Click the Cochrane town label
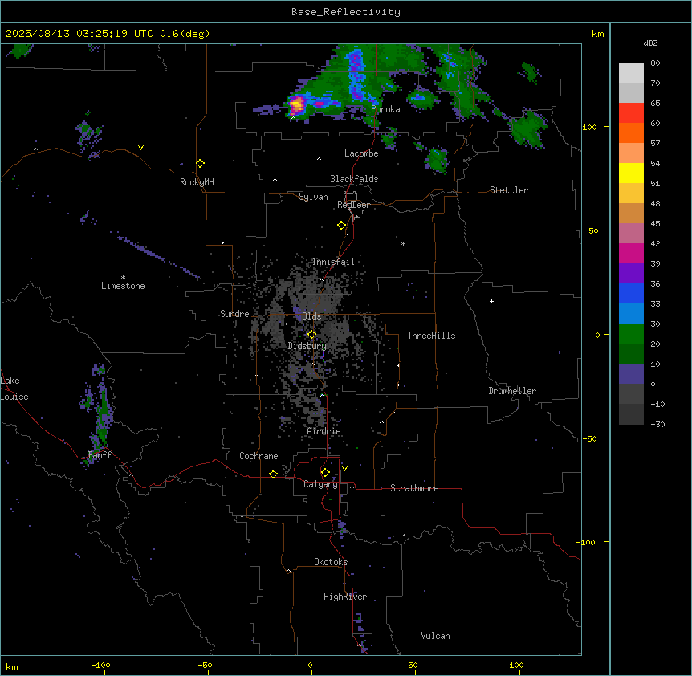 [258, 456]
